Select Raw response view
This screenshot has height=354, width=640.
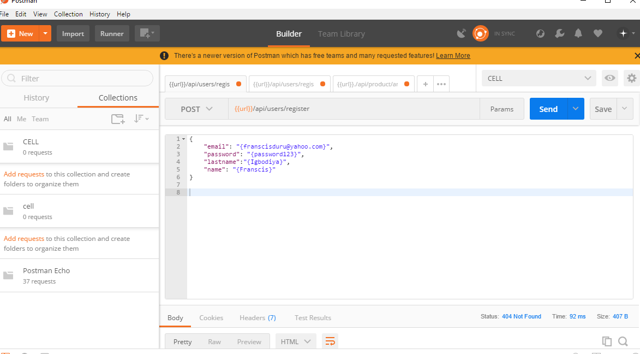pyautogui.click(x=214, y=342)
